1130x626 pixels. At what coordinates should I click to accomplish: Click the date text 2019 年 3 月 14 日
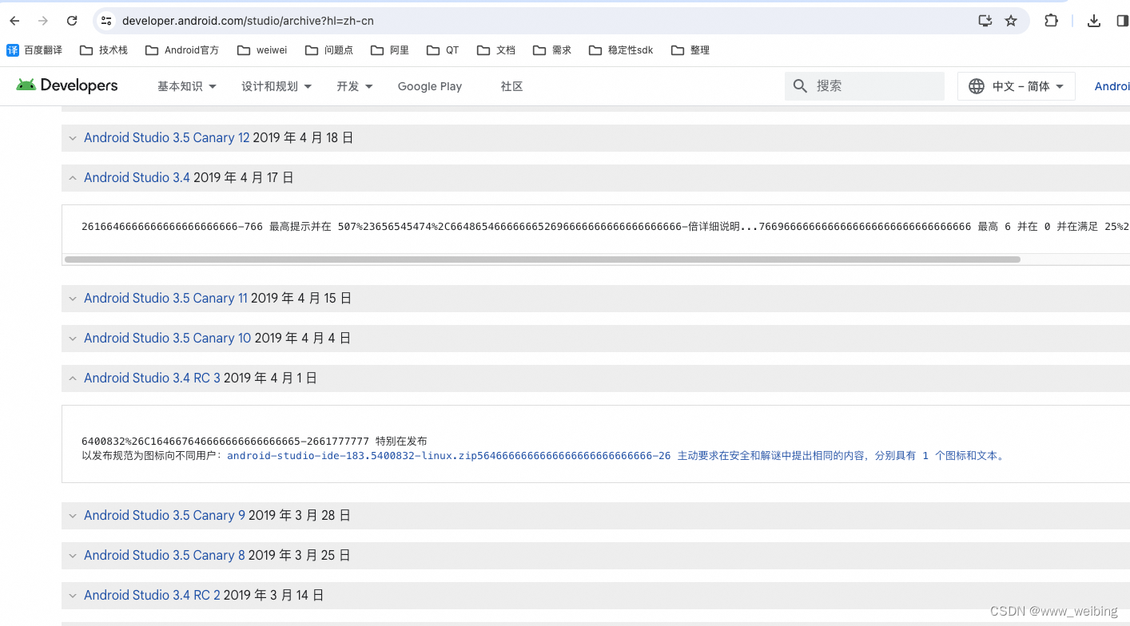tap(274, 596)
